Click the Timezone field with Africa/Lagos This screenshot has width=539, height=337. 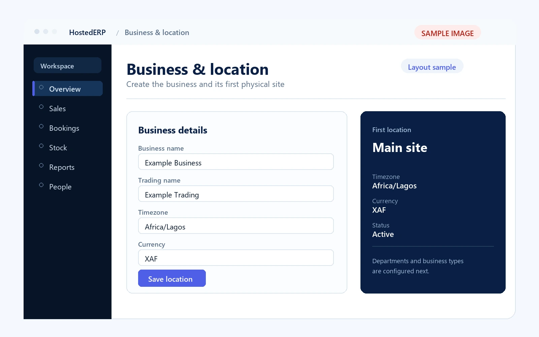[x=236, y=226]
